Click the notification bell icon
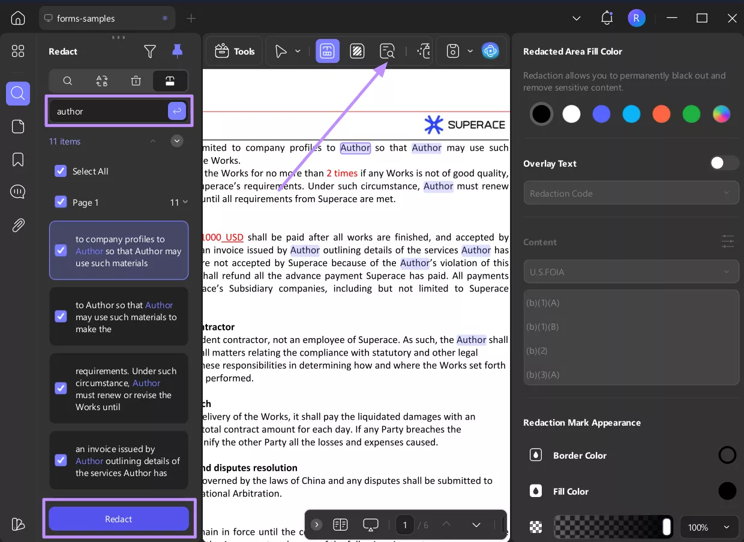744x542 pixels. click(x=607, y=18)
